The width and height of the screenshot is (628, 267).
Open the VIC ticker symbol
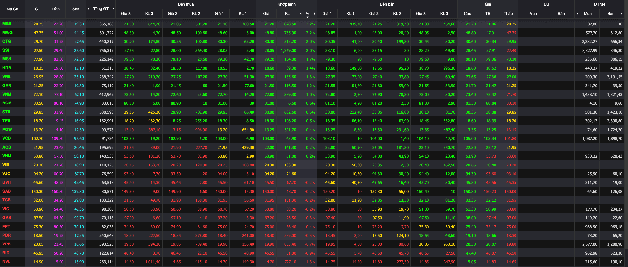[6, 209]
